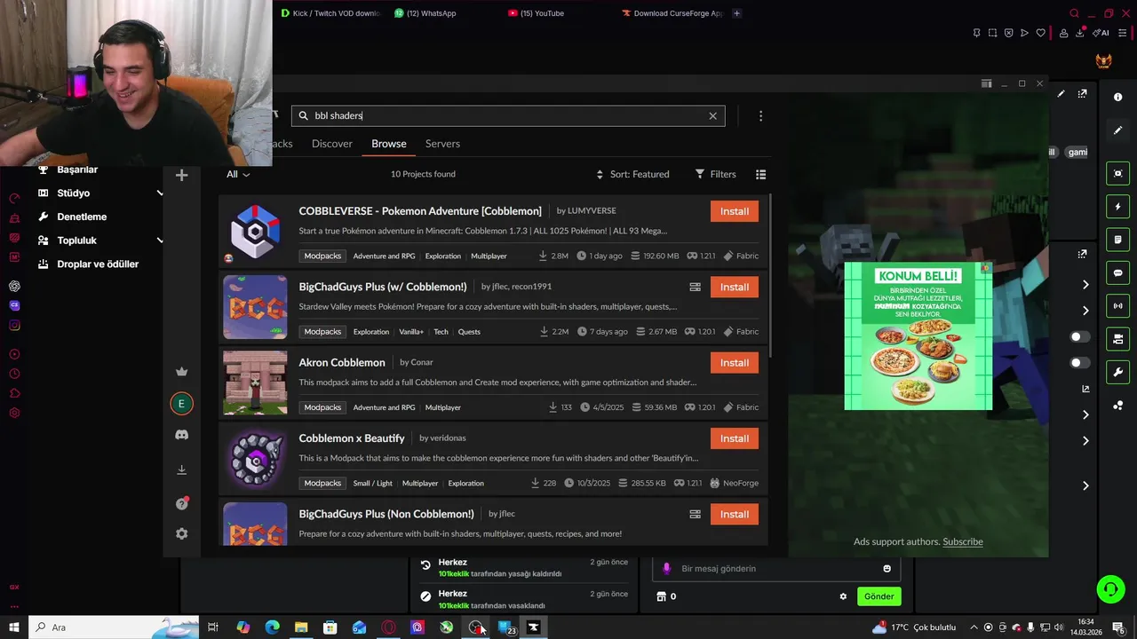Screen dimensions: 1137x639
Task: Toggle the second switch in Kick right panel
Action: [1079, 363]
